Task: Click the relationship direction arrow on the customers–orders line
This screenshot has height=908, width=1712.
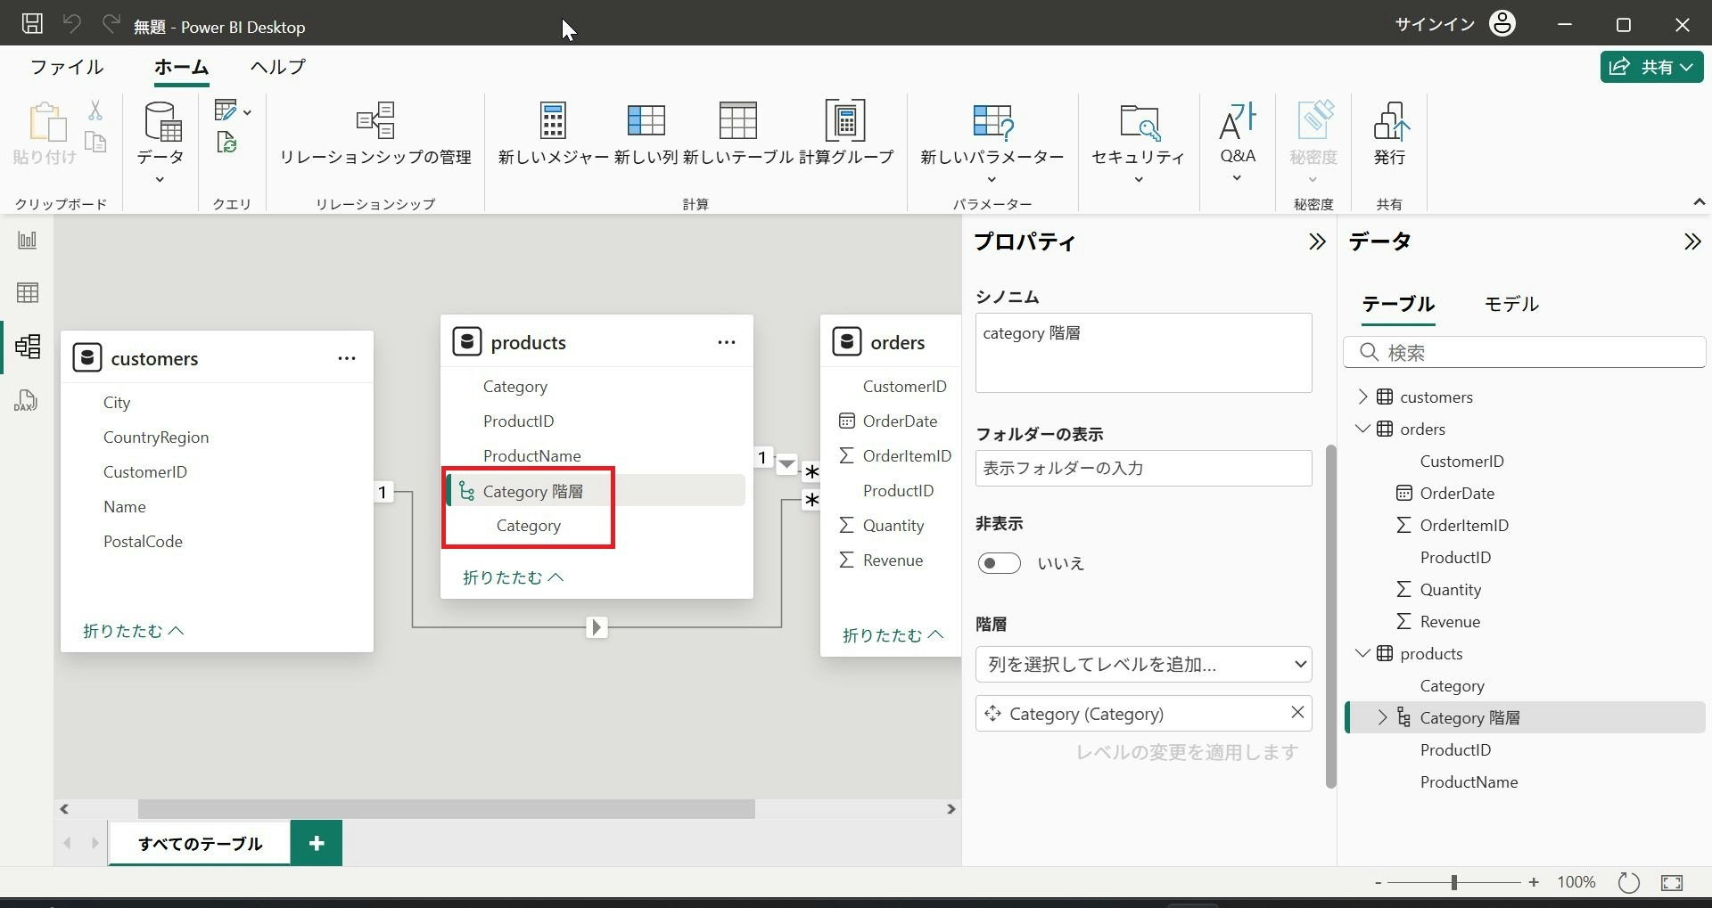Action: click(597, 627)
